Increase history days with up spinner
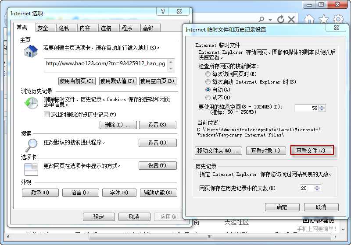This screenshot has height=245, width=351. coord(317,186)
